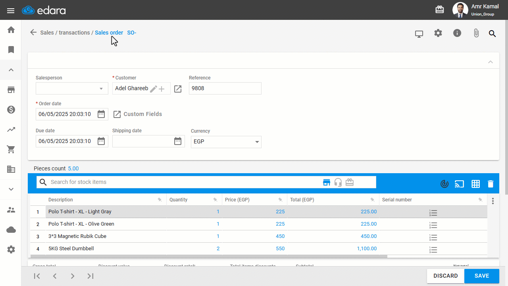Toggle the pin on Price (EGP) column
This screenshot has height=286, width=508.
tap(280, 200)
